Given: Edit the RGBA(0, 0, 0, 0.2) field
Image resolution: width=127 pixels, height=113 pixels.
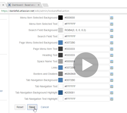Looking at the screenshot, I should point(86,30).
